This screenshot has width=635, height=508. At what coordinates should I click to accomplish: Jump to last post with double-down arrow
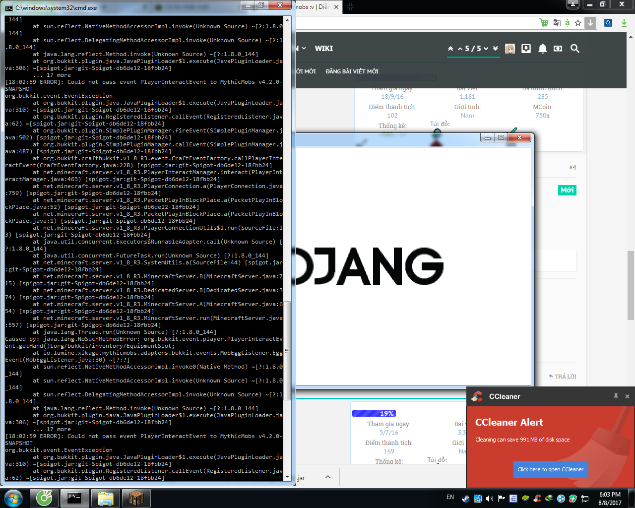tap(495, 49)
